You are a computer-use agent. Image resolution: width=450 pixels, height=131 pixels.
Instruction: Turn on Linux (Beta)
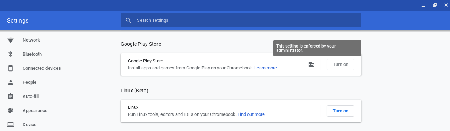[341, 111]
